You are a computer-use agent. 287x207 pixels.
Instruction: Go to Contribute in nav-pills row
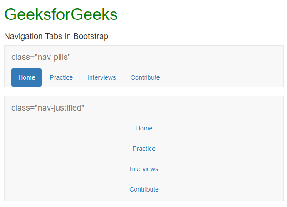tap(145, 77)
